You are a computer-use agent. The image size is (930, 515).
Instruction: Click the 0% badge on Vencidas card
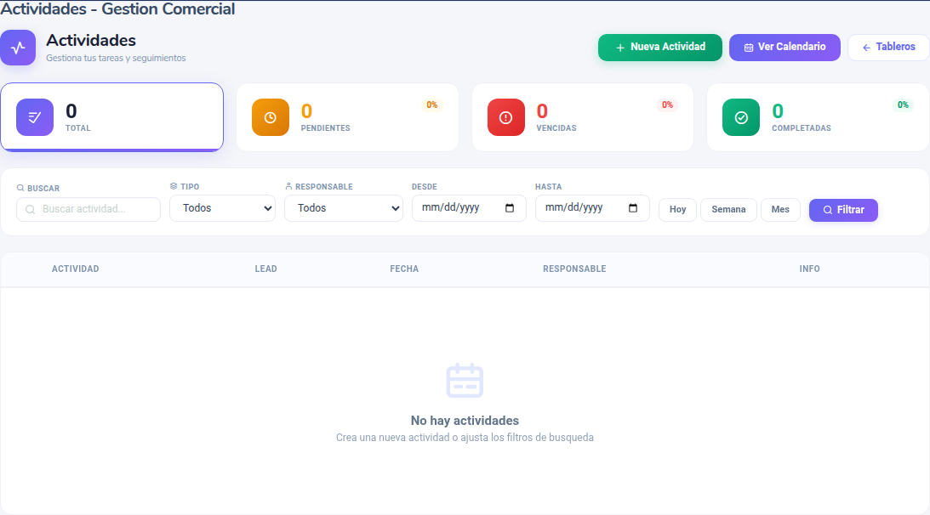click(x=667, y=105)
